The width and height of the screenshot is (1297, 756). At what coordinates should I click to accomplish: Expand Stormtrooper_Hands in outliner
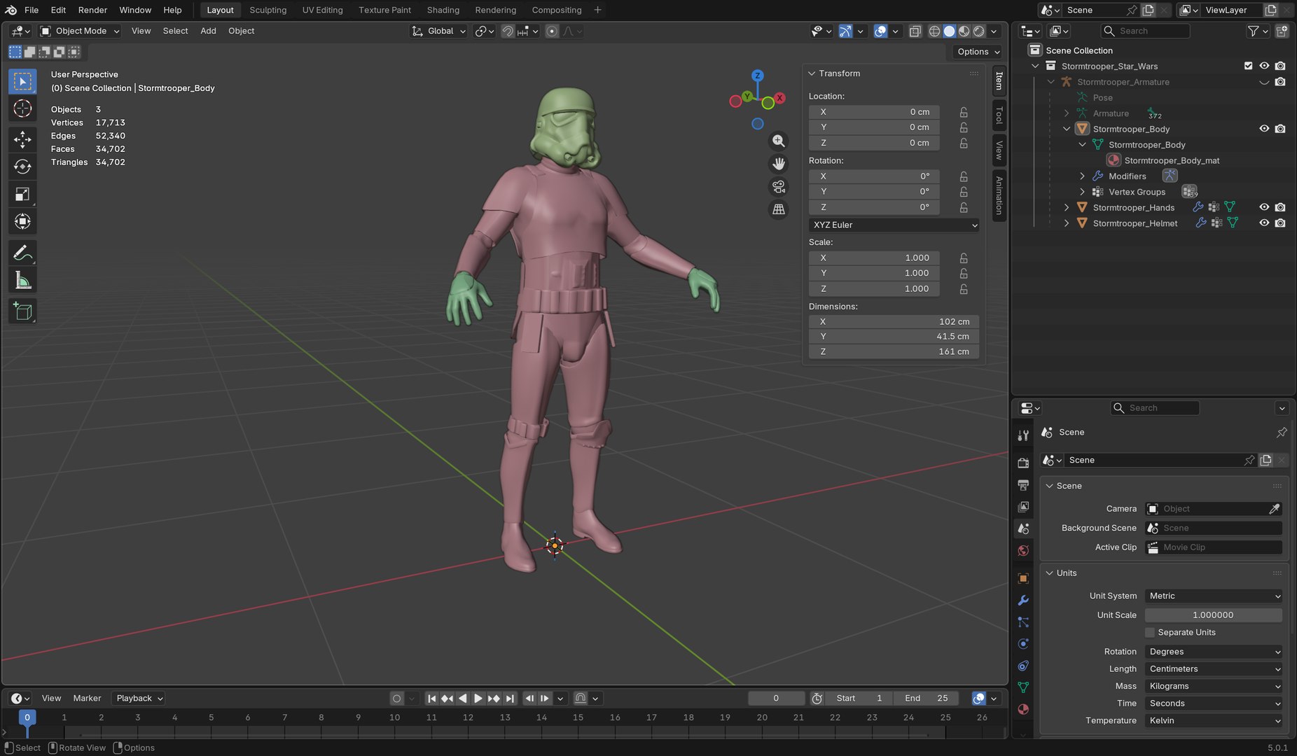(x=1067, y=207)
